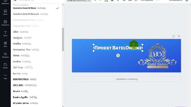Click the font list scroll-down arrow
This screenshot has height=107, width=191.
[x=63, y=106]
